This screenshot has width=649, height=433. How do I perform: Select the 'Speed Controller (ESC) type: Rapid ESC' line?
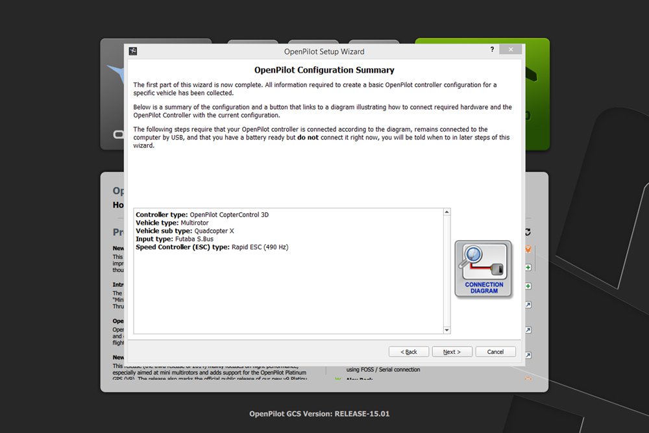(x=212, y=247)
